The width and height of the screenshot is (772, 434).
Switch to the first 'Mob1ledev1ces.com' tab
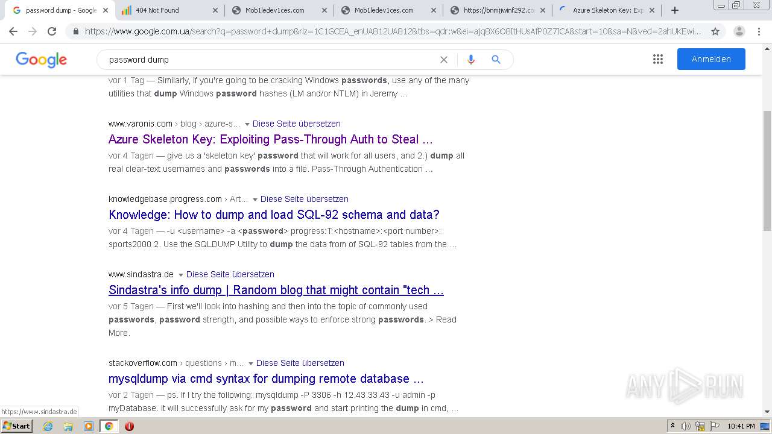pos(279,10)
